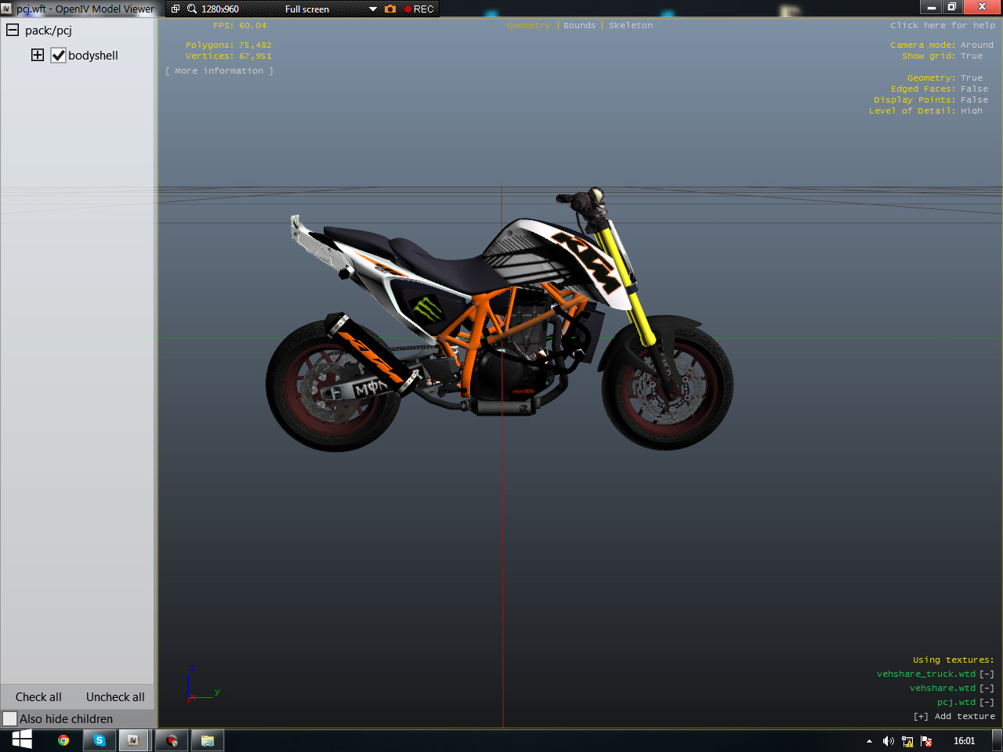1003x752 pixels.
Task: Click the 1280x960 resolution label
Action: 220,9
